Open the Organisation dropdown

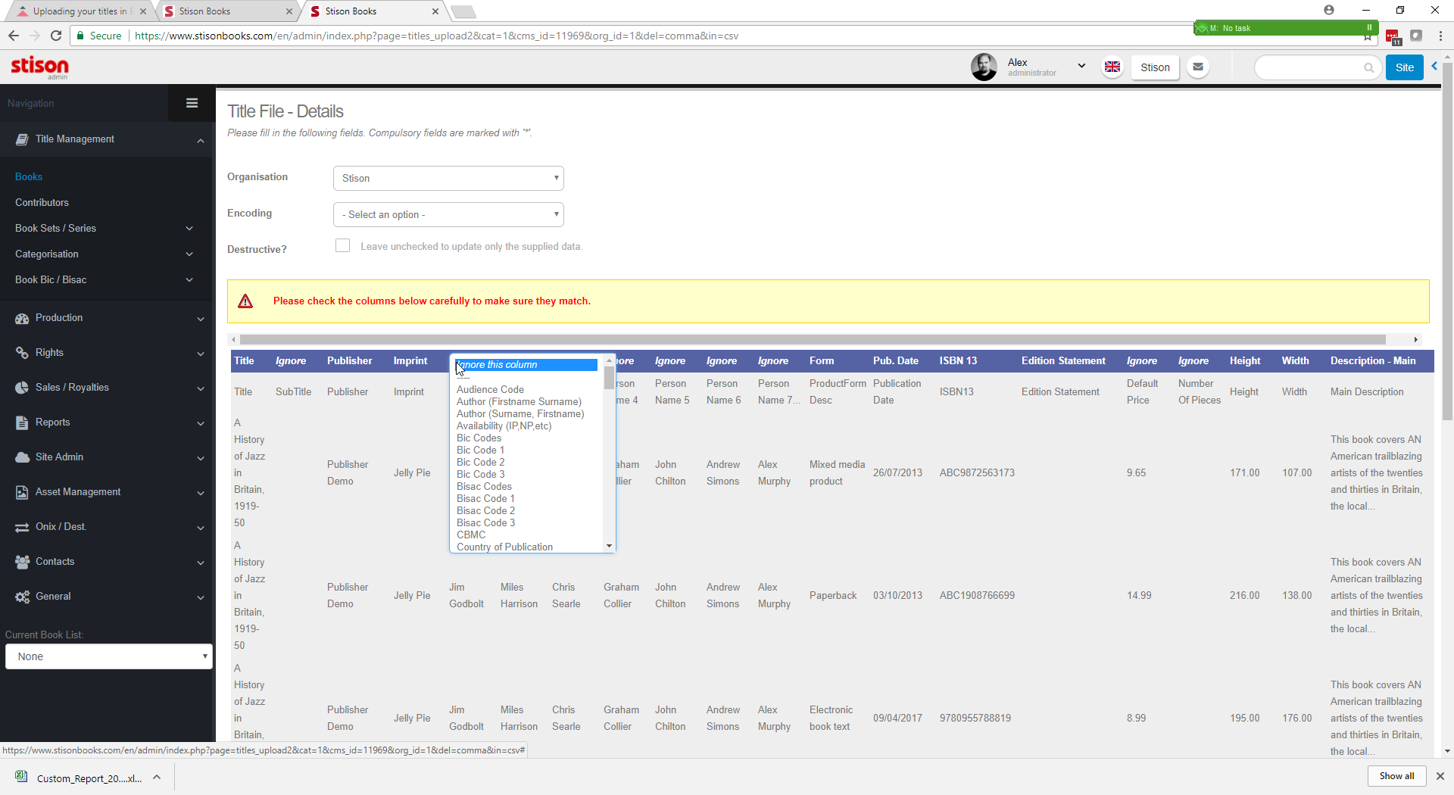[448, 179]
